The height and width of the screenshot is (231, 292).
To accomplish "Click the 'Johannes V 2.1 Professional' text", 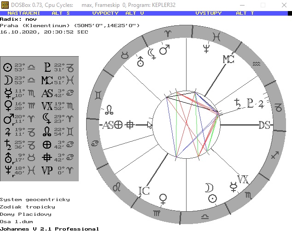I will tap(49, 229).
